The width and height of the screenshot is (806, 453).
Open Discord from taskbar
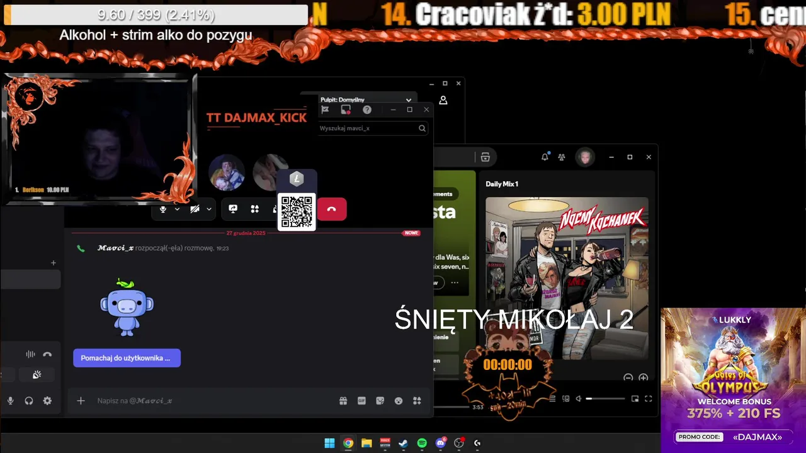click(x=441, y=443)
